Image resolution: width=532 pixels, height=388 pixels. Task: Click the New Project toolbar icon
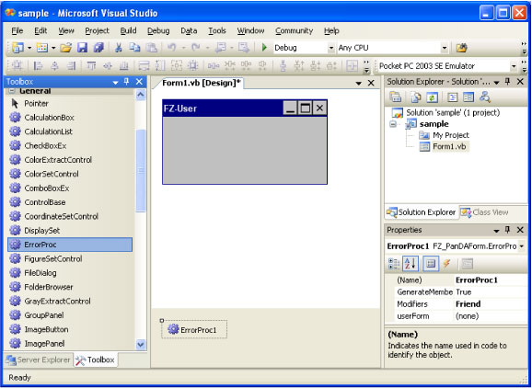click(17, 48)
